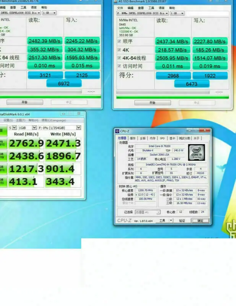Click the 1200.70 MHz core speed field
This screenshot has height=306, width=236.
click(x=145, y=190)
